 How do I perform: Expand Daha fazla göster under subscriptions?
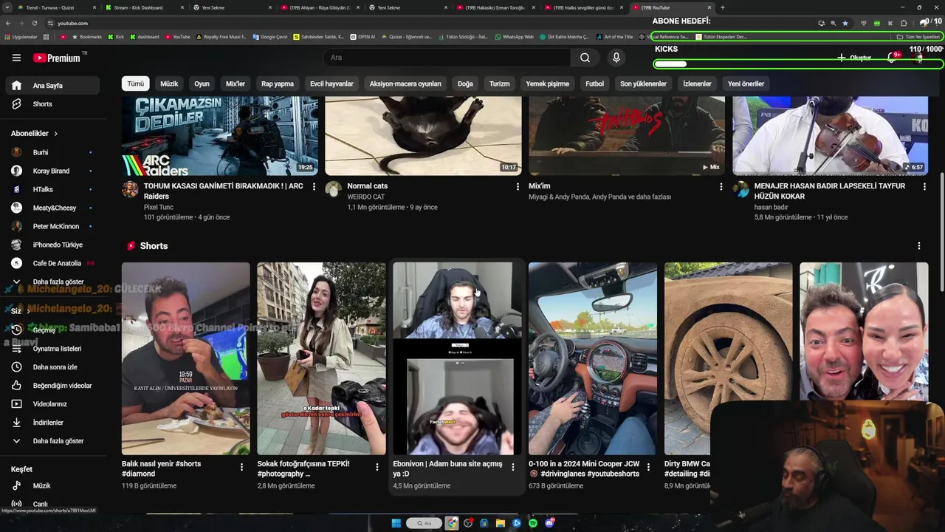pyautogui.click(x=53, y=282)
